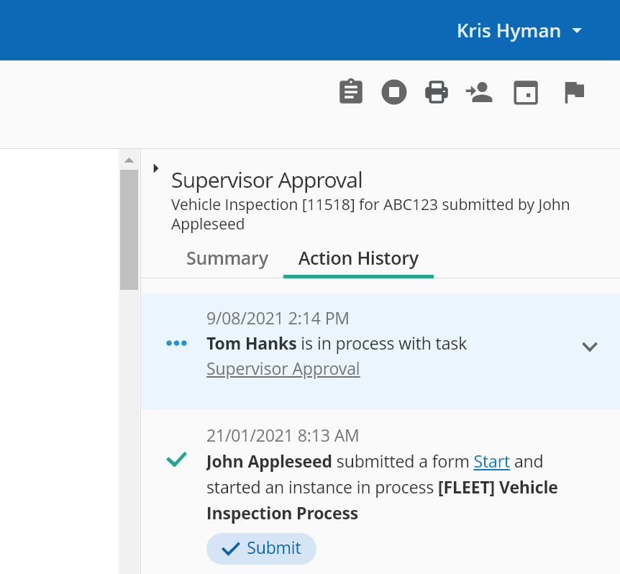This screenshot has width=620, height=574.
Task: Click the Supervisor Approval heading title
Action: [x=267, y=181]
